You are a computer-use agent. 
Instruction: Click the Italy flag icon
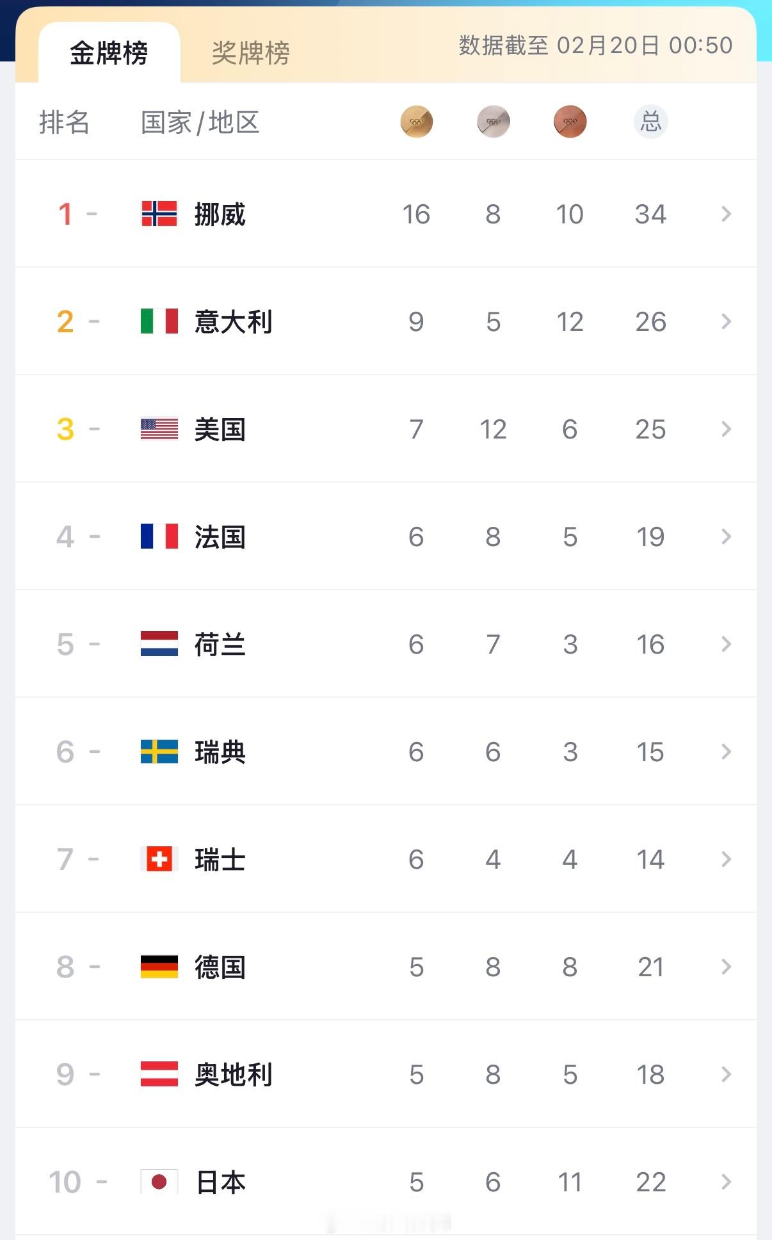coord(159,321)
